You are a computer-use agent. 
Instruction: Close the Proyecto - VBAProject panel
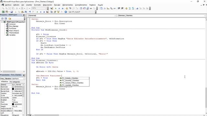pos(24,15)
